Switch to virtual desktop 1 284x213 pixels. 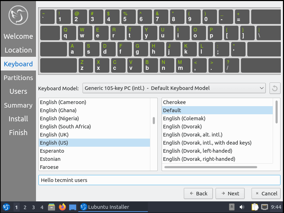click(x=17, y=207)
